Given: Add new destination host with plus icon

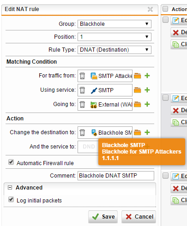Looking at the screenshot, I should pyautogui.click(x=147, y=132).
